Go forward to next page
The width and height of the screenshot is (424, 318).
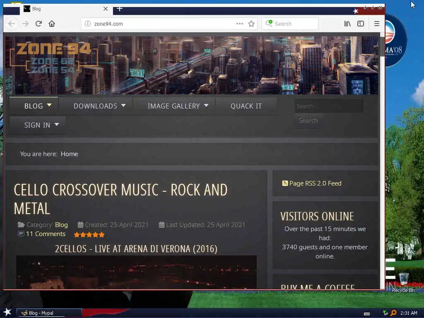(x=25, y=24)
